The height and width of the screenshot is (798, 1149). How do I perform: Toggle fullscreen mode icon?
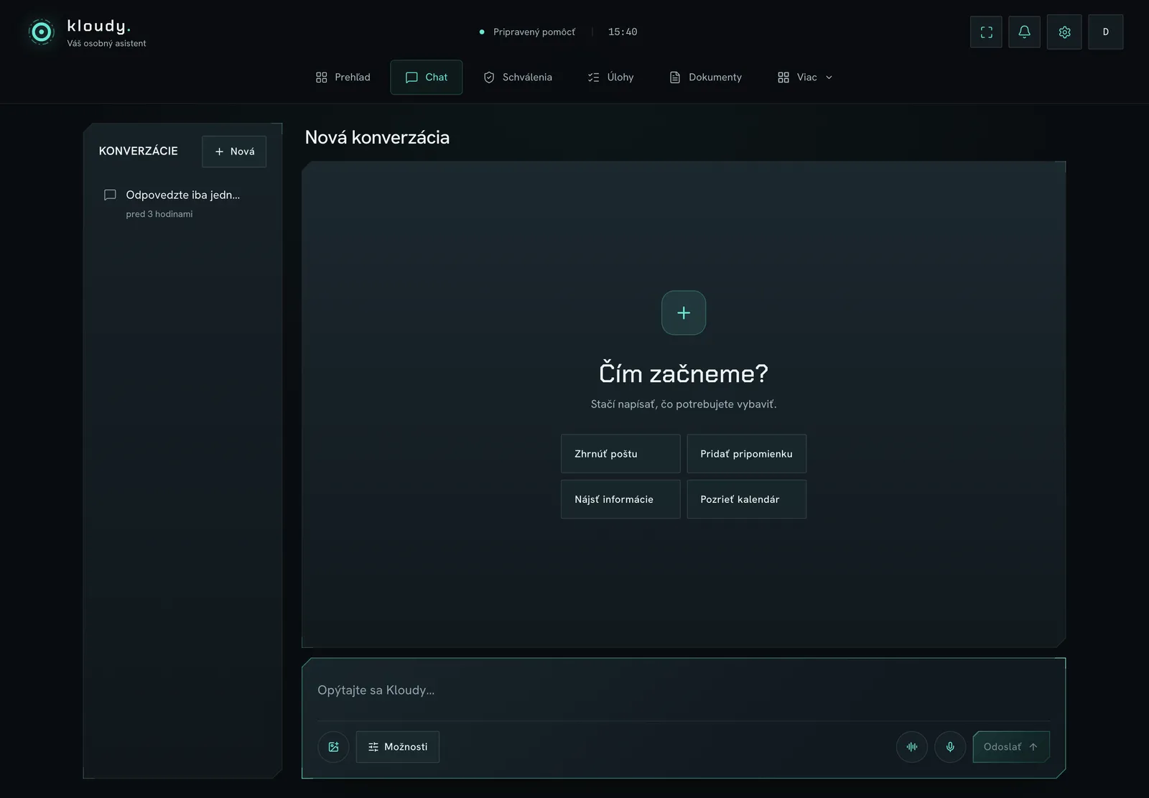point(986,32)
